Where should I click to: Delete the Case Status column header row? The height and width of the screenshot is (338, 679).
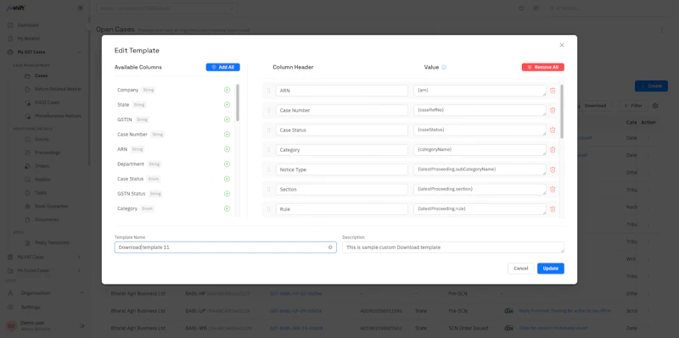pos(553,130)
